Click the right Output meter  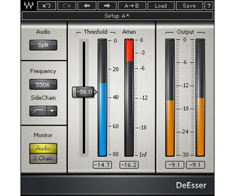200,98
